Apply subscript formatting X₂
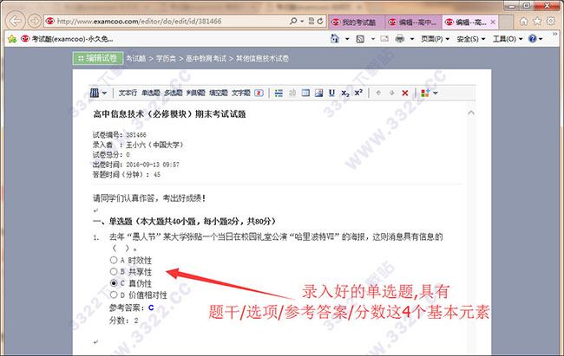564x356 pixels. (345, 94)
